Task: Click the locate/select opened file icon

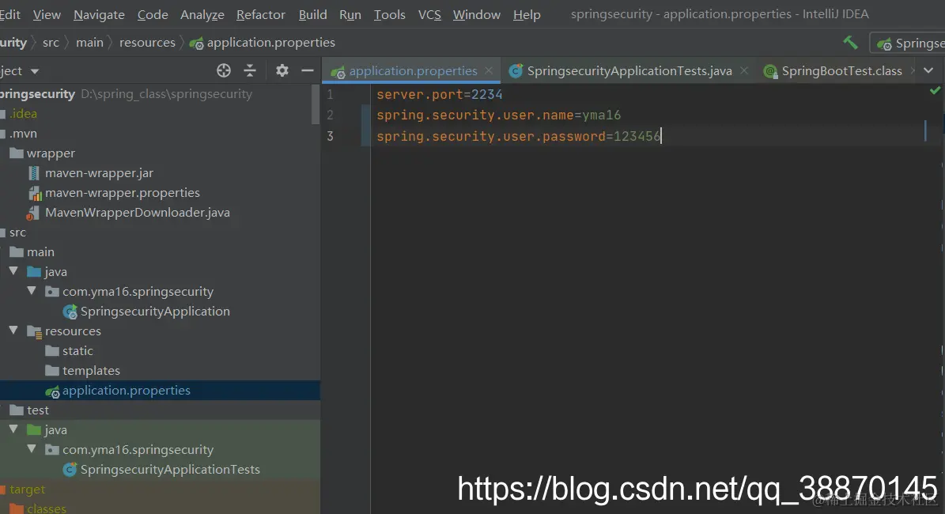Action: click(224, 70)
